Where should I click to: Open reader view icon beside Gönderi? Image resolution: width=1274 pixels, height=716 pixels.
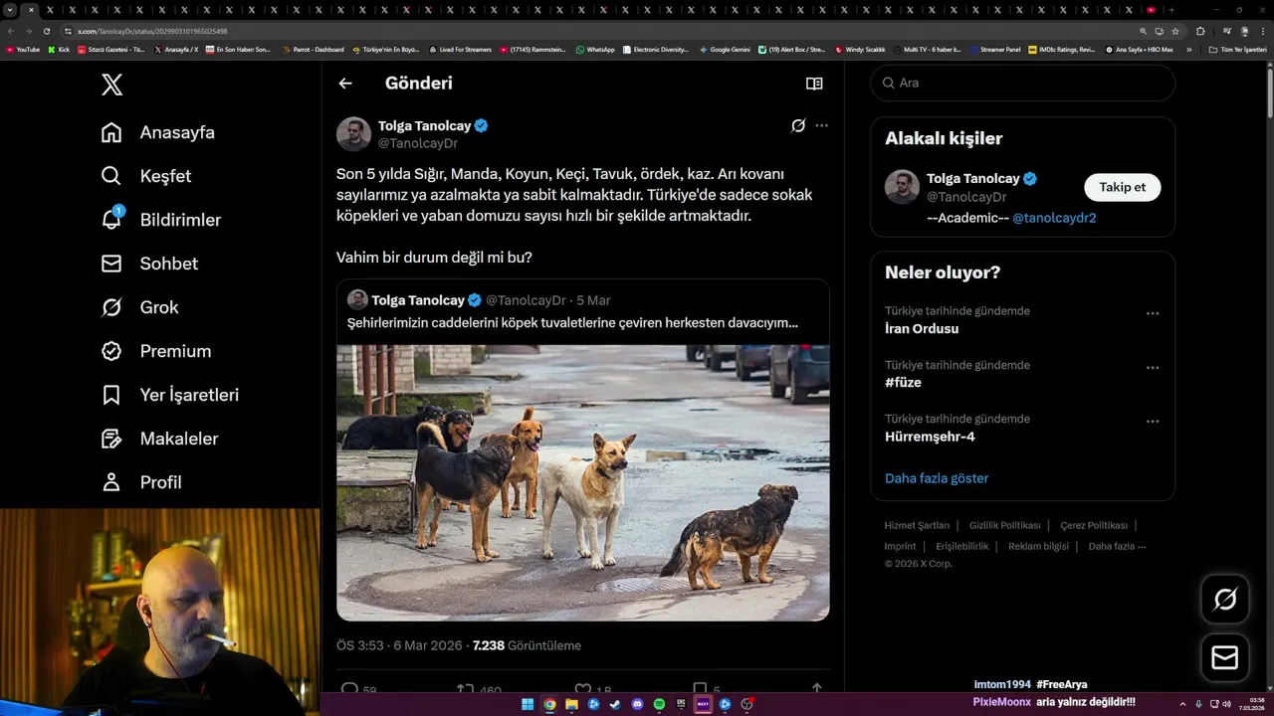click(814, 84)
